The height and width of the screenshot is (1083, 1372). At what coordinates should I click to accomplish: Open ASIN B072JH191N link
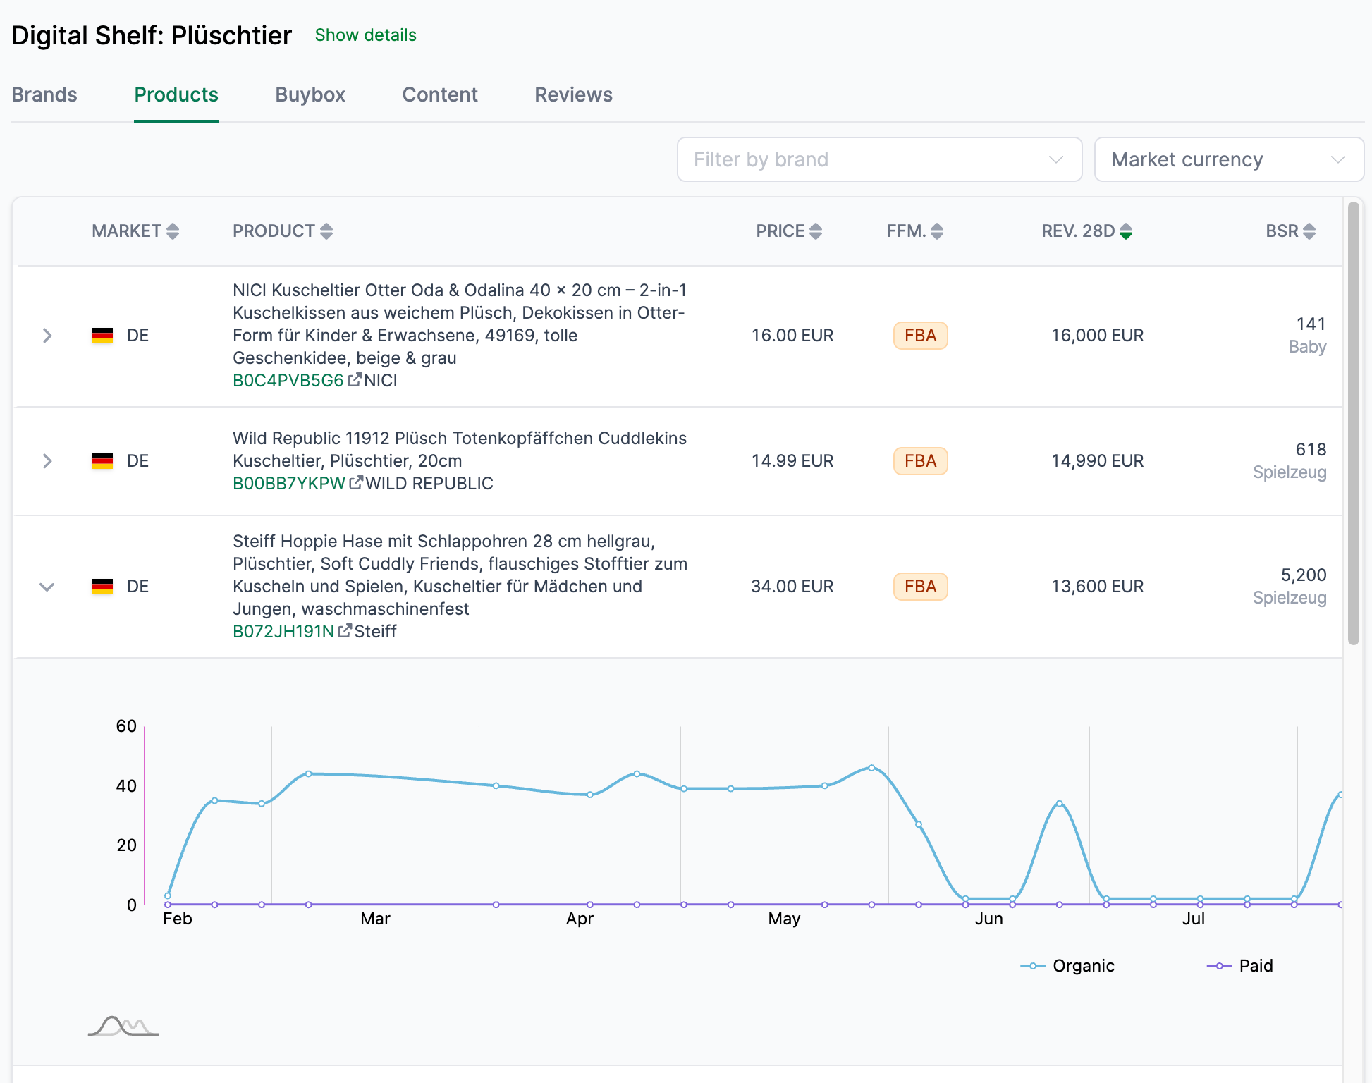tap(283, 631)
